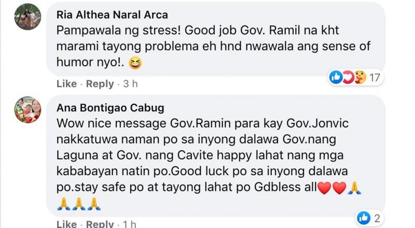Click the thumbs-up icon on Ana's comment
The image size is (415, 228).
(x=364, y=218)
